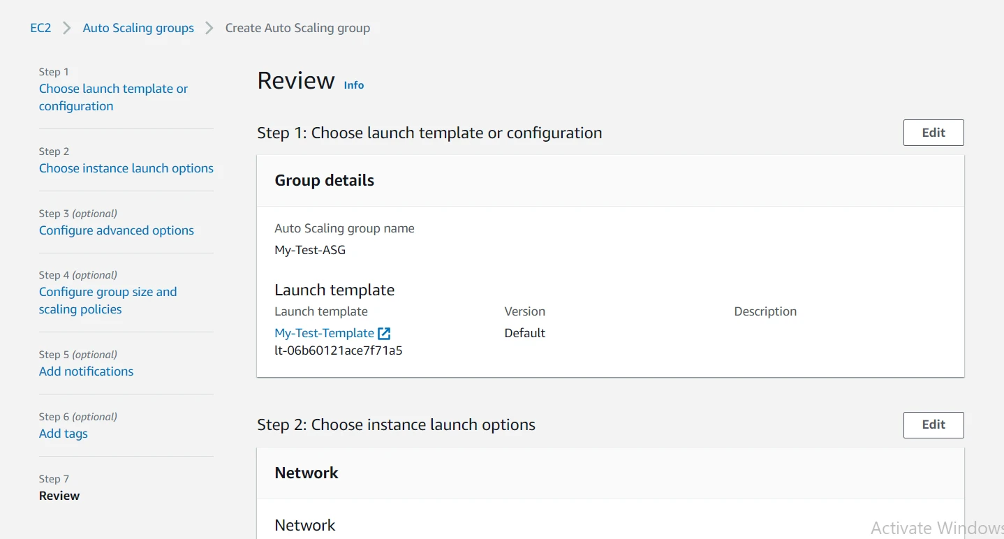Open the My-Test-Template launch template link

(323, 333)
